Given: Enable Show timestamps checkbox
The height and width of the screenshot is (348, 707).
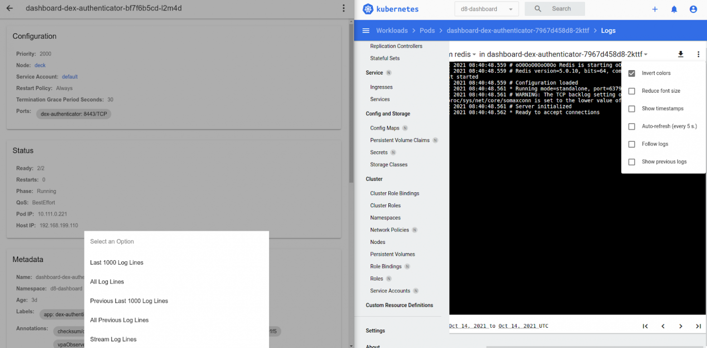Looking at the screenshot, I should [x=632, y=109].
